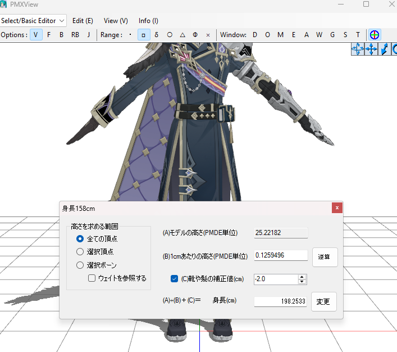The width and height of the screenshot is (397, 352).
Task: Open the D window
Action: (255, 35)
